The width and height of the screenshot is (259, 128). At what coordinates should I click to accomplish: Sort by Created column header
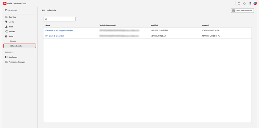(205, 25)
